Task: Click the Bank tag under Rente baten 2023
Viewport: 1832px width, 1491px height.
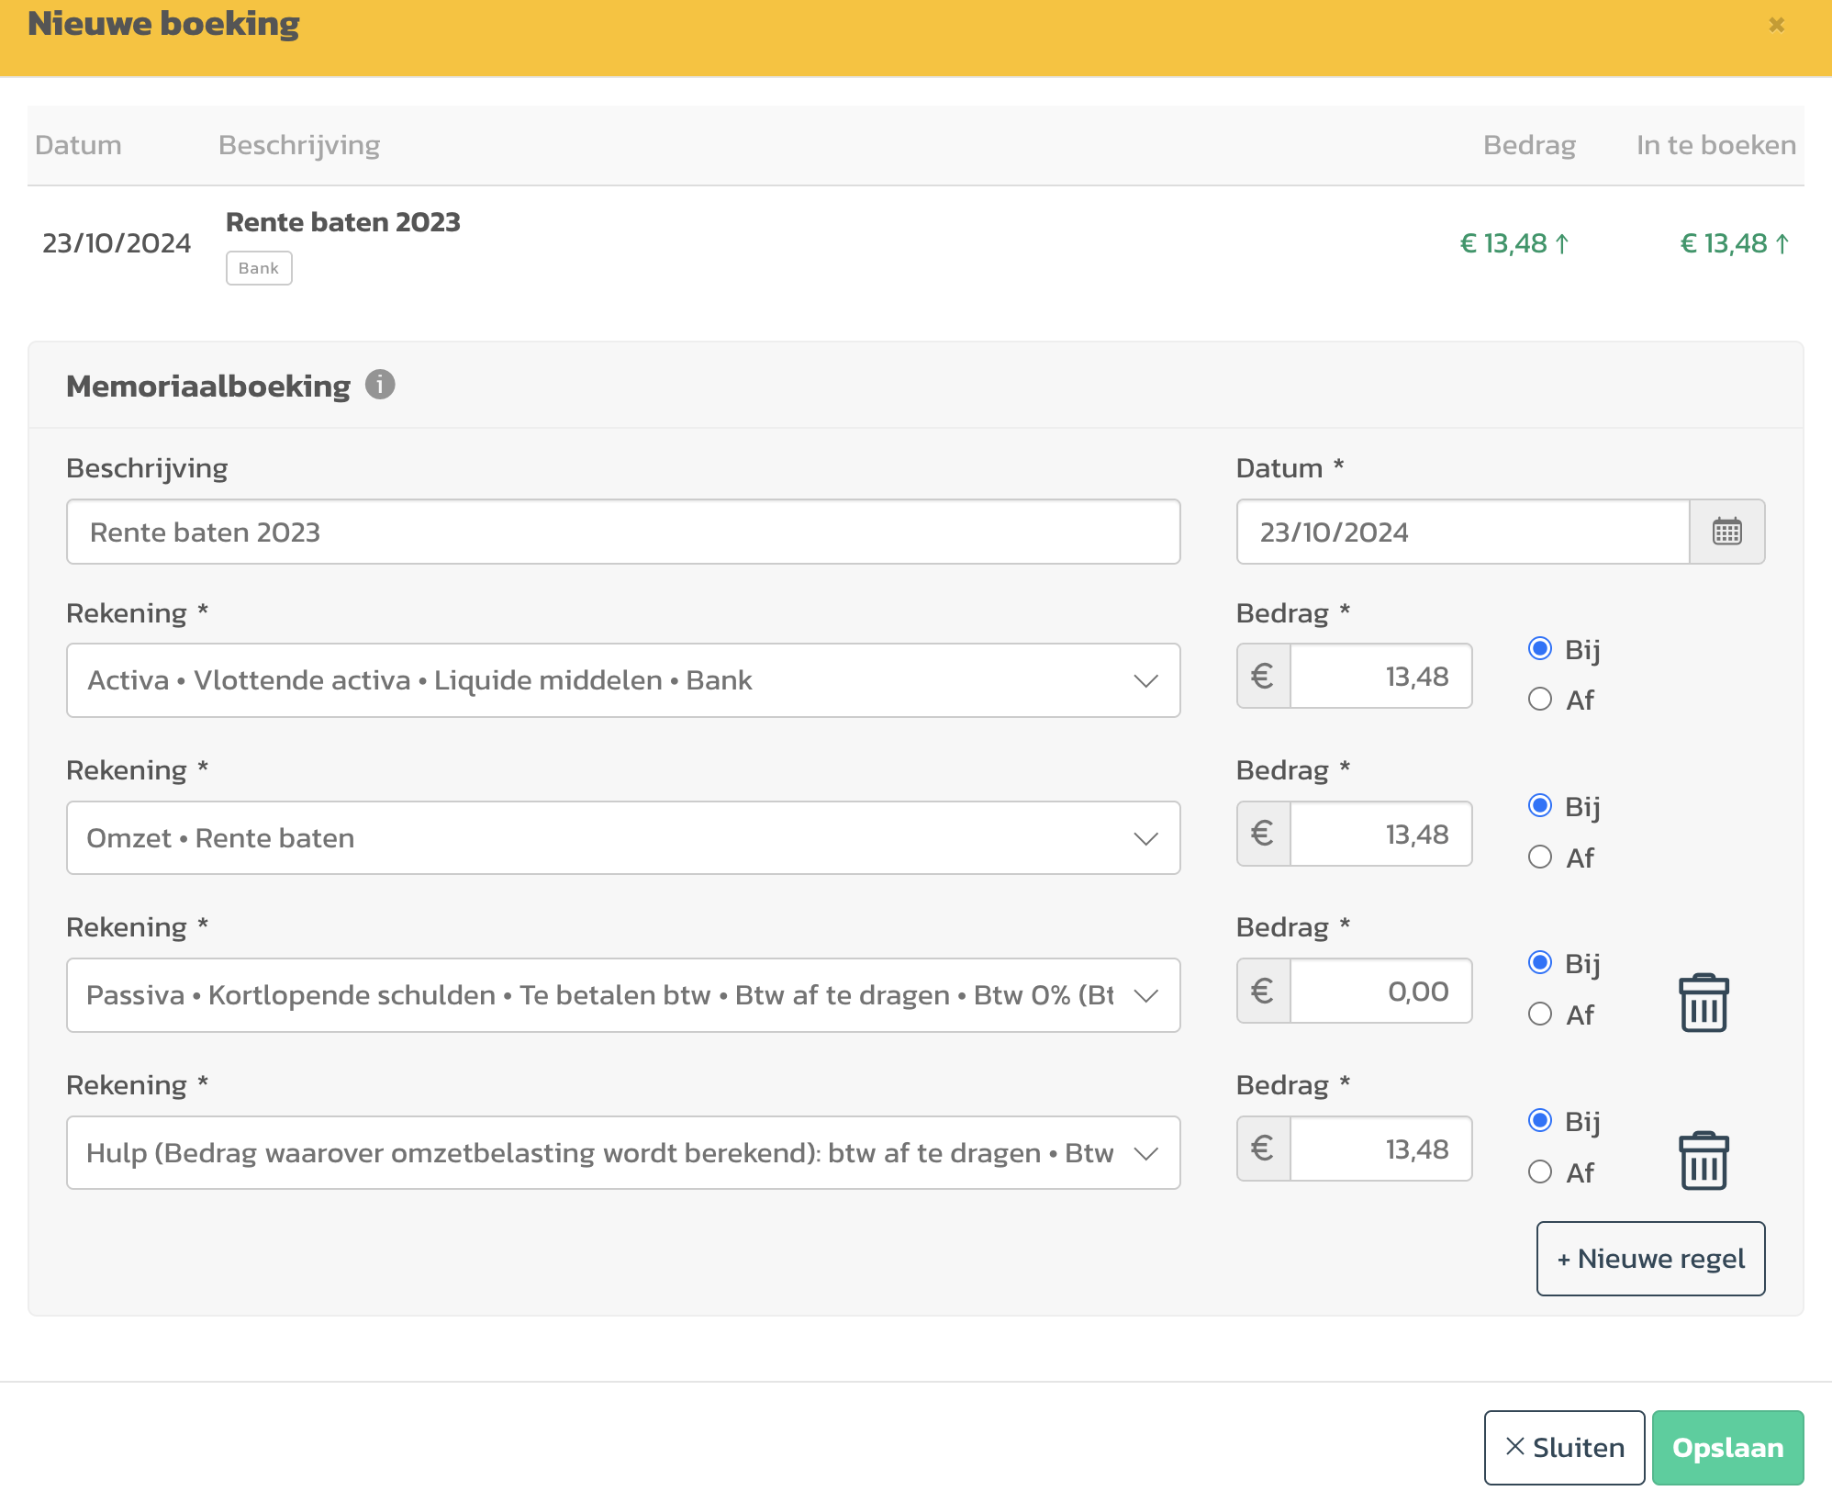Action: [259, 268]
